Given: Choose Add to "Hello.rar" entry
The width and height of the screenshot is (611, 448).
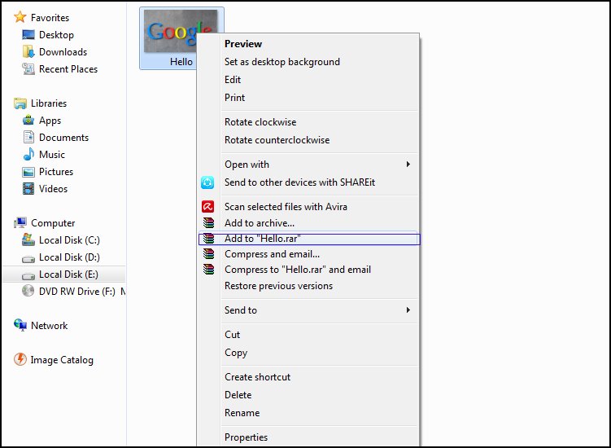Looking at the screenshot, I should [309, 239].
